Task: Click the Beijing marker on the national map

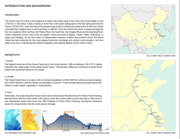Action: [154, 24]
